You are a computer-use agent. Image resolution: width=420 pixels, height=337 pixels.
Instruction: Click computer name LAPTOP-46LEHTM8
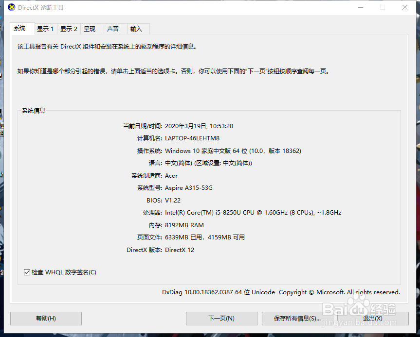click(x=192, y=138)
